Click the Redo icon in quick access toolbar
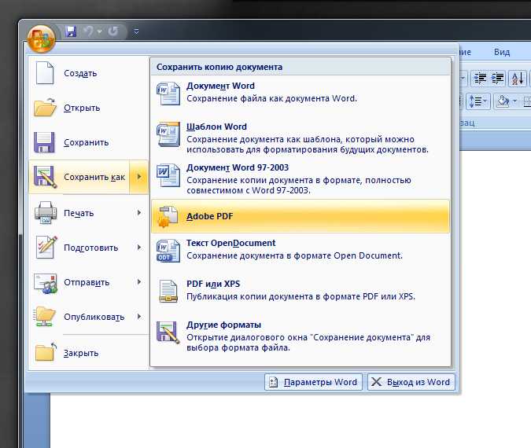 [x=113, y=31]
